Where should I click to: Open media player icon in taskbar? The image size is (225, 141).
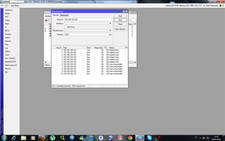33,138
